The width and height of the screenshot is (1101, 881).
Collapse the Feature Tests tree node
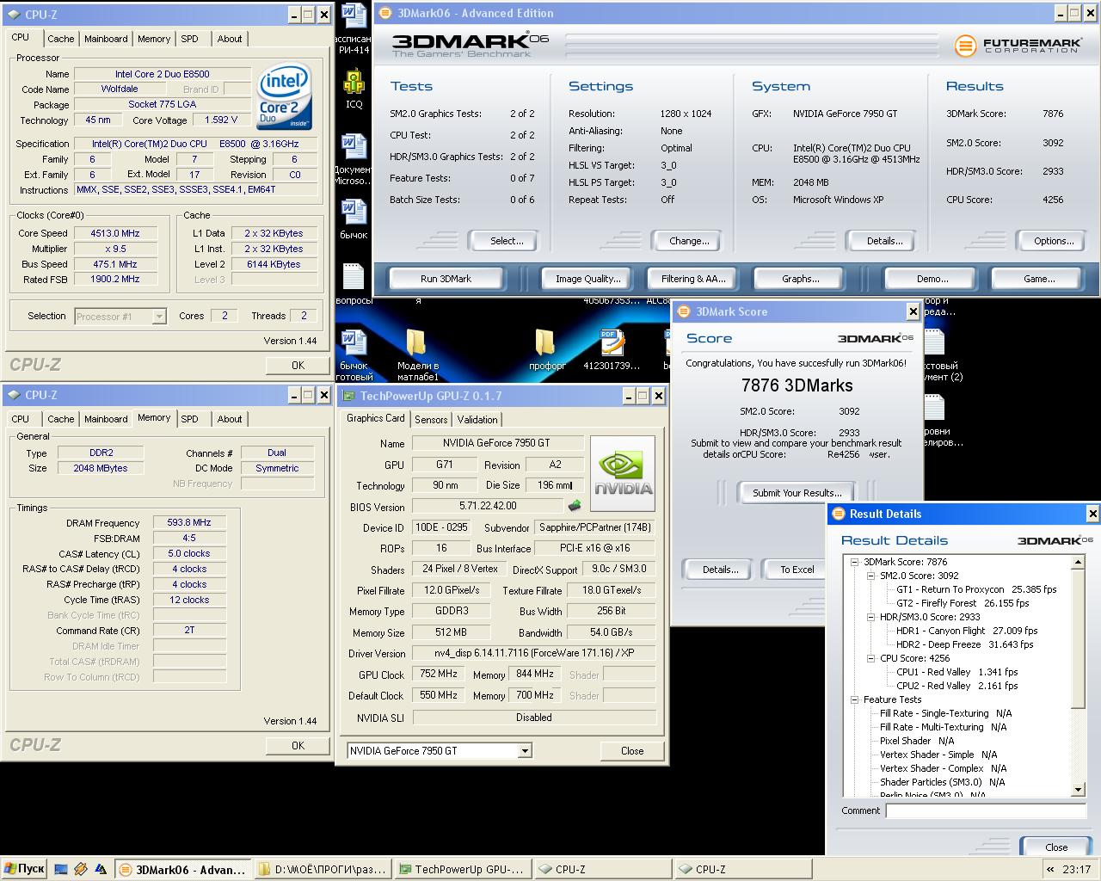(x=854, y=699)
